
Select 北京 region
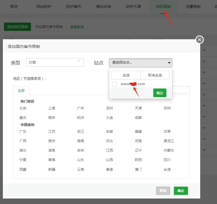click(23, 108)
